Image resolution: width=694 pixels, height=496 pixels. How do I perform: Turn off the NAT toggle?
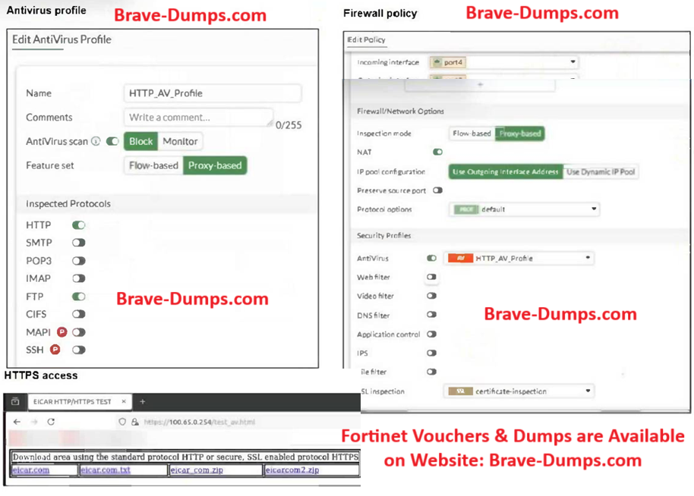(x=437, y=152)
